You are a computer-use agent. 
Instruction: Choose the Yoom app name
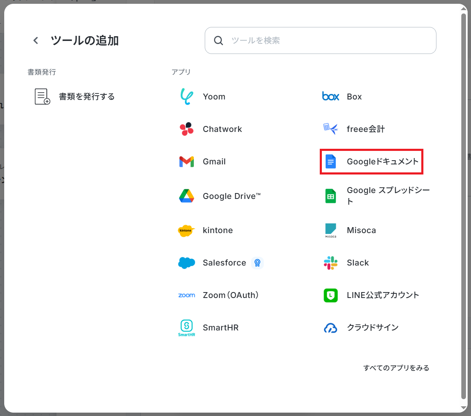(214, 97)
